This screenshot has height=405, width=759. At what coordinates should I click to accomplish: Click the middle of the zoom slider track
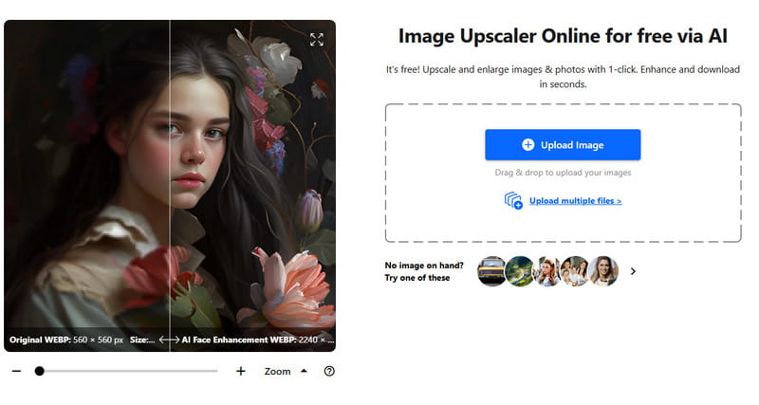pos(128,371)
